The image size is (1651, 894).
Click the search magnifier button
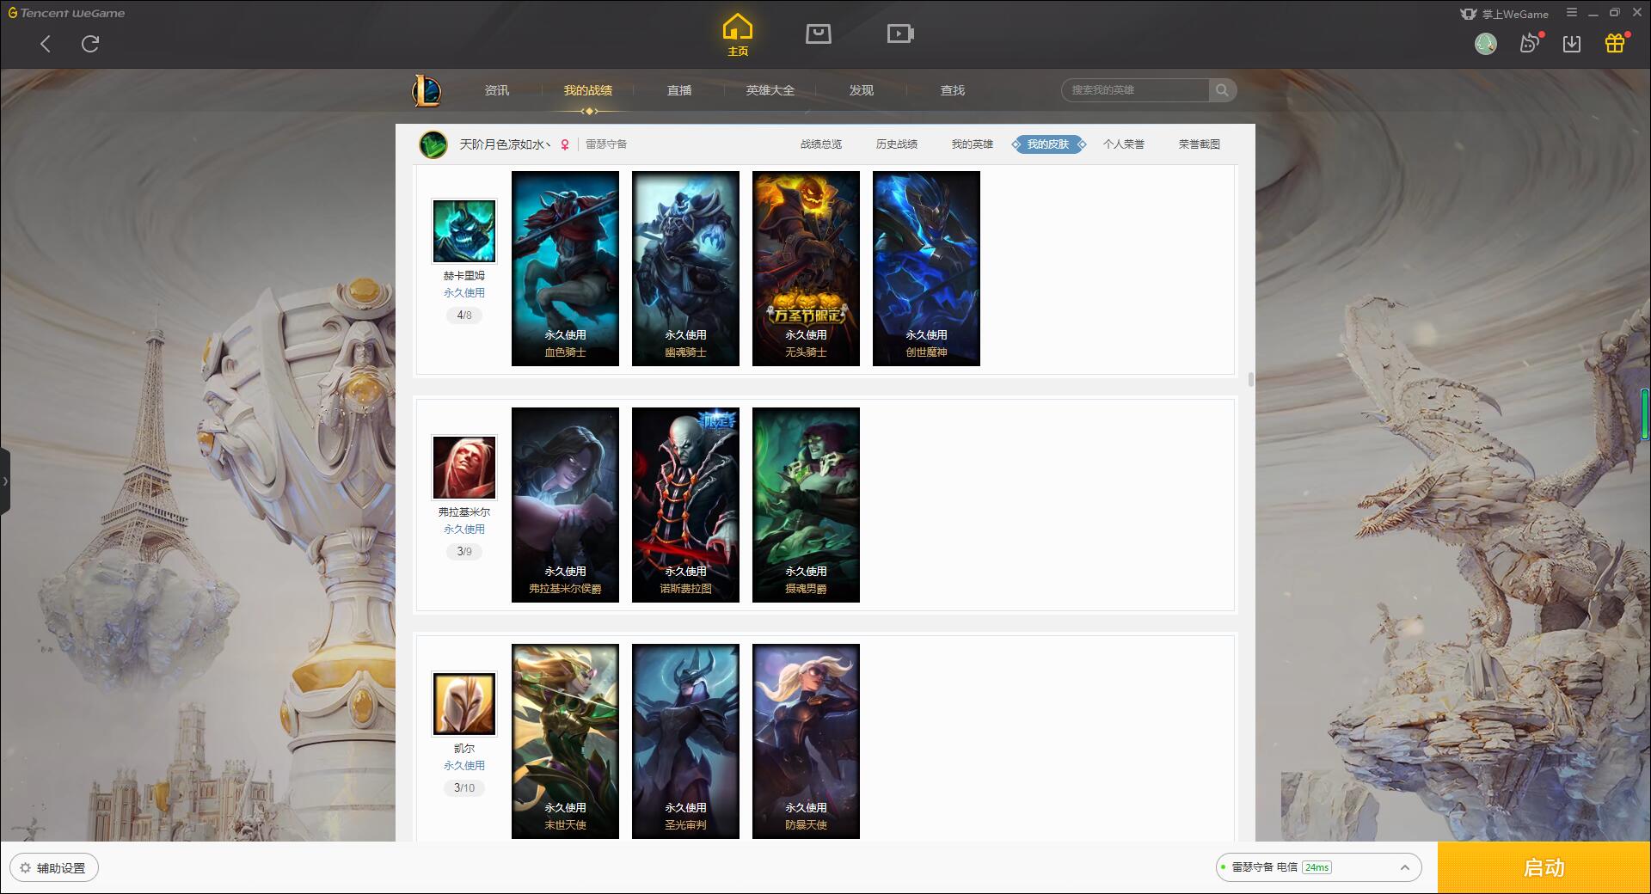tap(1222, 90)
